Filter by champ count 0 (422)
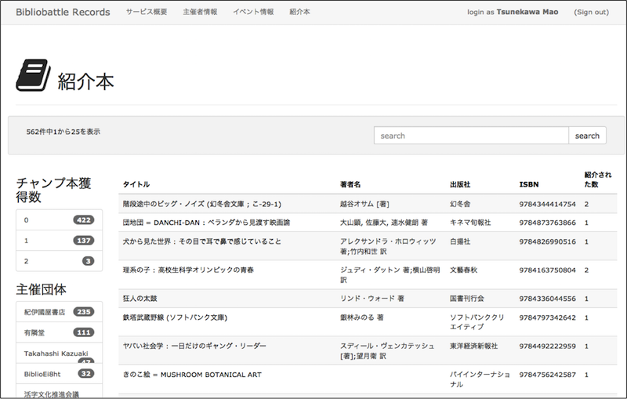Image resolution: width=627 pixels, height=399 pixels. (x=60, y=220)
